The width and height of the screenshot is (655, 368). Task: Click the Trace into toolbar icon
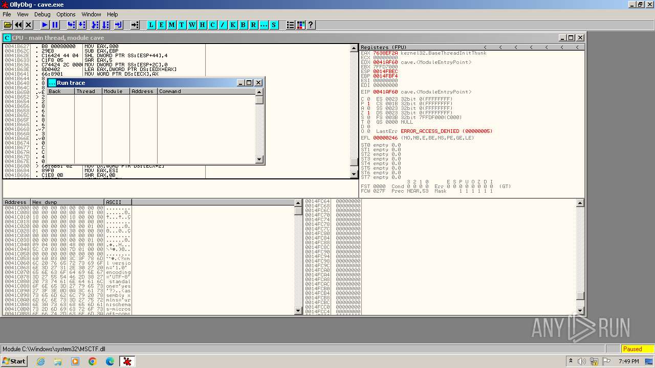tap(95, 25)
